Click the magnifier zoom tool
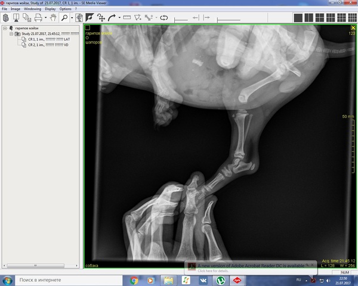358x286 pixels. click(64, 18)
